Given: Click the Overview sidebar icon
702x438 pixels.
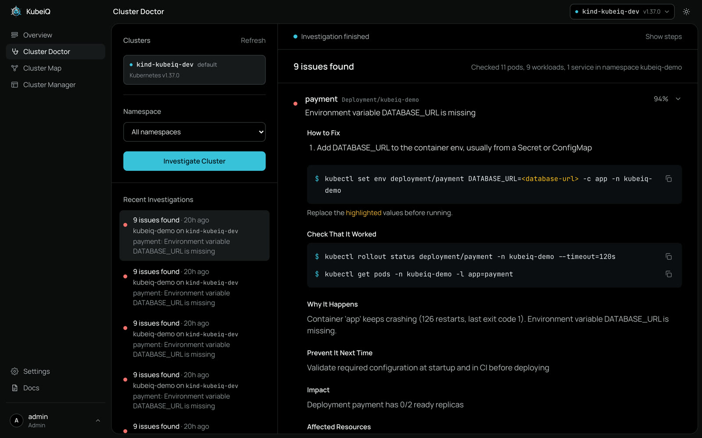Looking at the screenshot, I should (14, 35).
